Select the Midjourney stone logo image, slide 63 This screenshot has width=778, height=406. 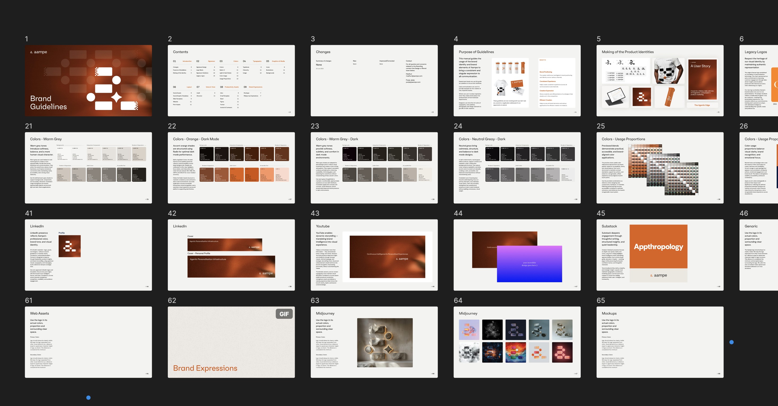(384, 342)
